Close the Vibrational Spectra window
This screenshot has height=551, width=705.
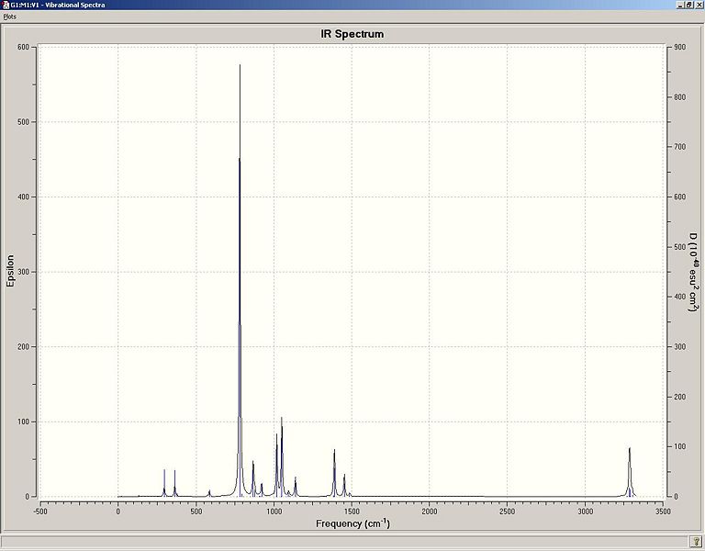tap(699, 5)
